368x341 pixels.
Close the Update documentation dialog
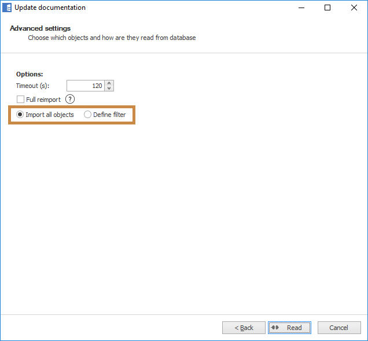(354, 8)
